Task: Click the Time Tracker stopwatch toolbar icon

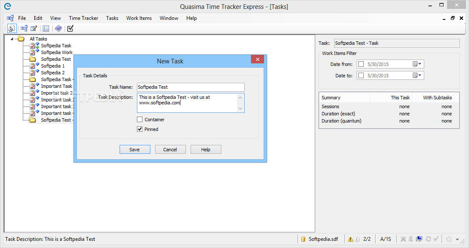Action: 11,28
